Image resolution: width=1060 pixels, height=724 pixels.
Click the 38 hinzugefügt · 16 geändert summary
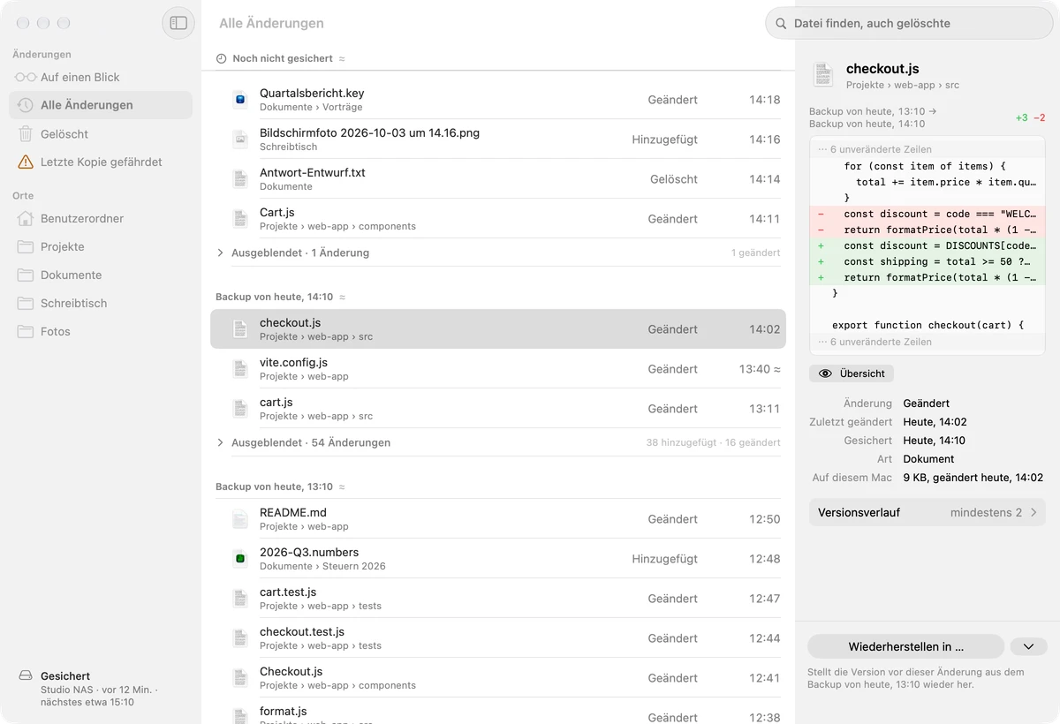713,442
